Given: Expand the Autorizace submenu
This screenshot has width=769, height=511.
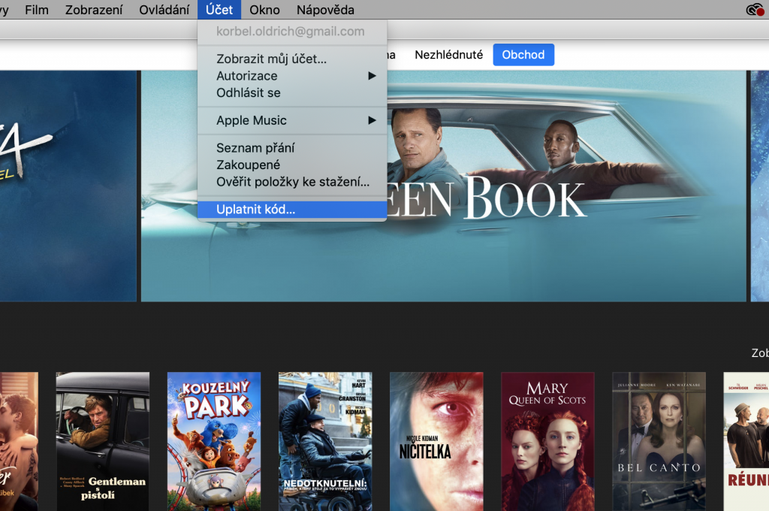Looking at the screenshot, I should tap(292, 76).
